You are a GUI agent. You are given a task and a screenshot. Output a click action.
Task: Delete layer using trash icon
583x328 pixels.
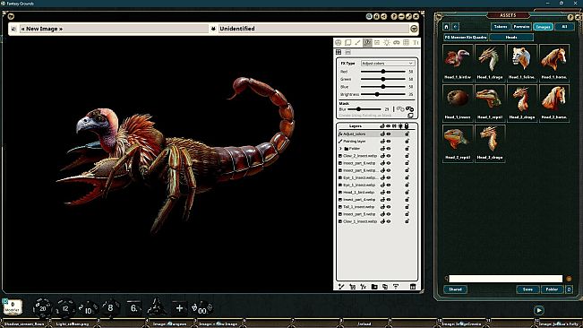point(413,287)
